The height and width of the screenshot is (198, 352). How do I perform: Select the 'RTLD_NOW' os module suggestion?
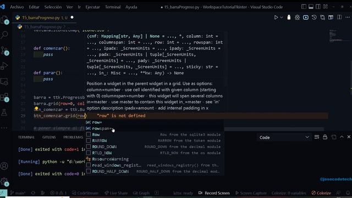(155, 153)
